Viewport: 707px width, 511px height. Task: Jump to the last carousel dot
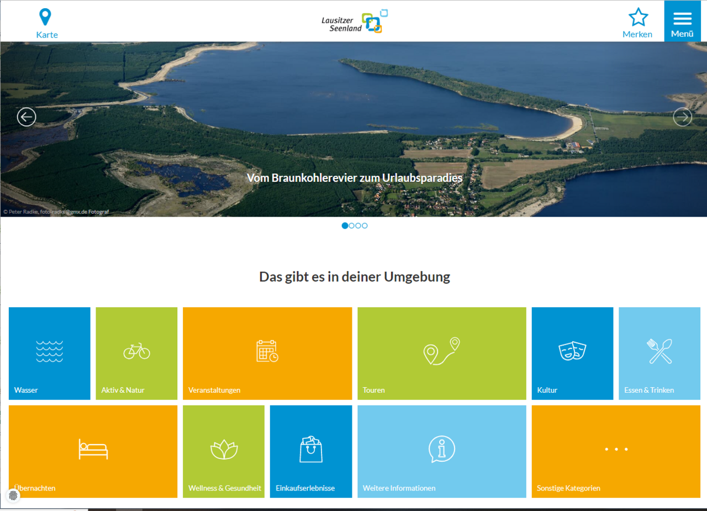365,225
